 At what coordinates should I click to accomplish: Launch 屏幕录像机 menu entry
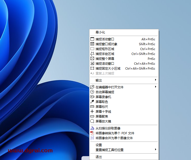pos(124,97)
